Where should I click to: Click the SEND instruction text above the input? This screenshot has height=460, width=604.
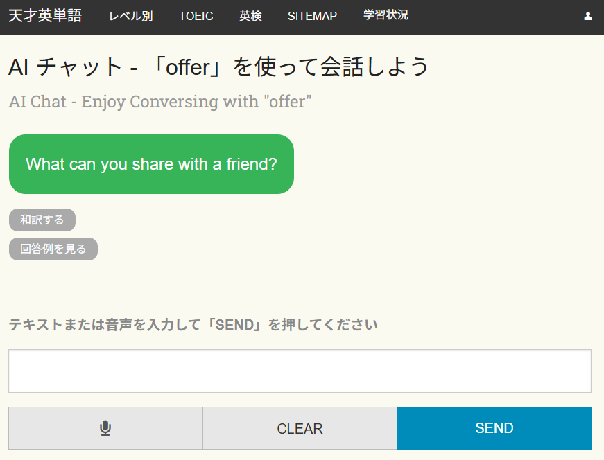192,324
